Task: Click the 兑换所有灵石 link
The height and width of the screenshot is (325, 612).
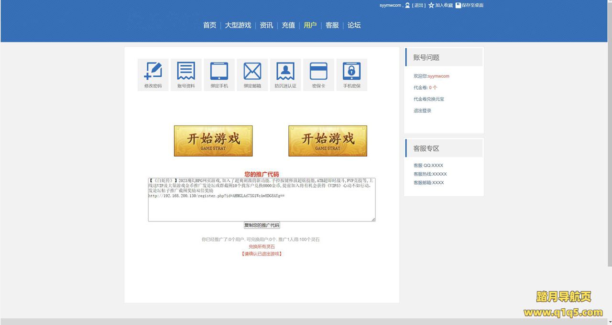Action: click(x=262, y=247)
